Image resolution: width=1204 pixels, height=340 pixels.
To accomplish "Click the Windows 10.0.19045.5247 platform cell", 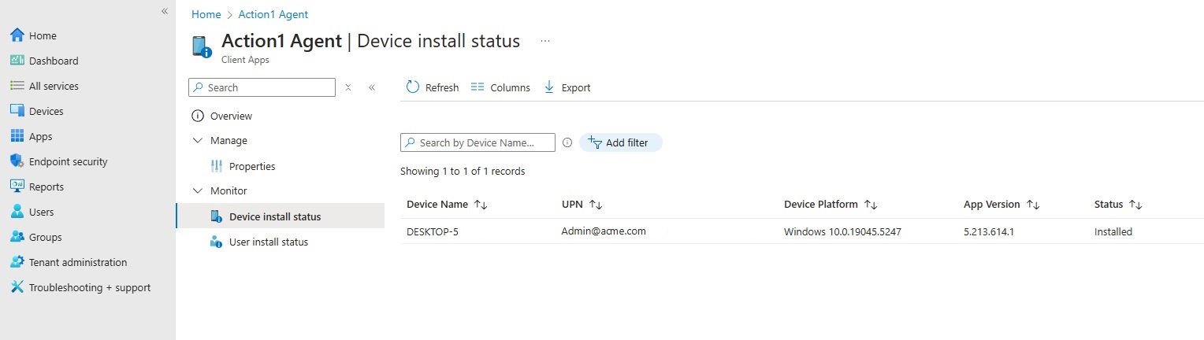I will pos(842,231).
